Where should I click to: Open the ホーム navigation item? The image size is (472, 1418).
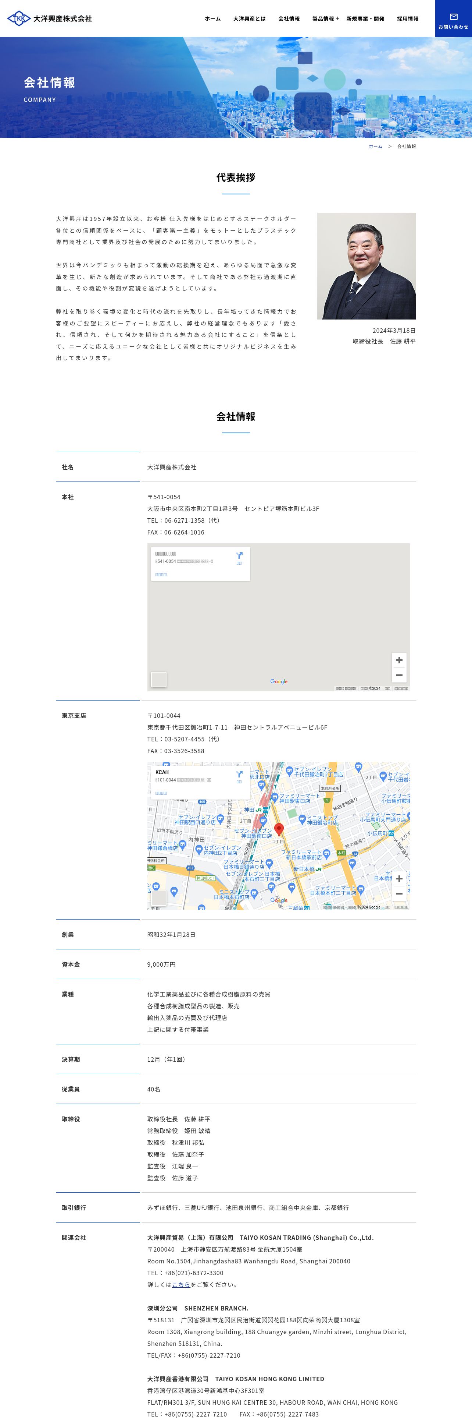click(212, 19)
